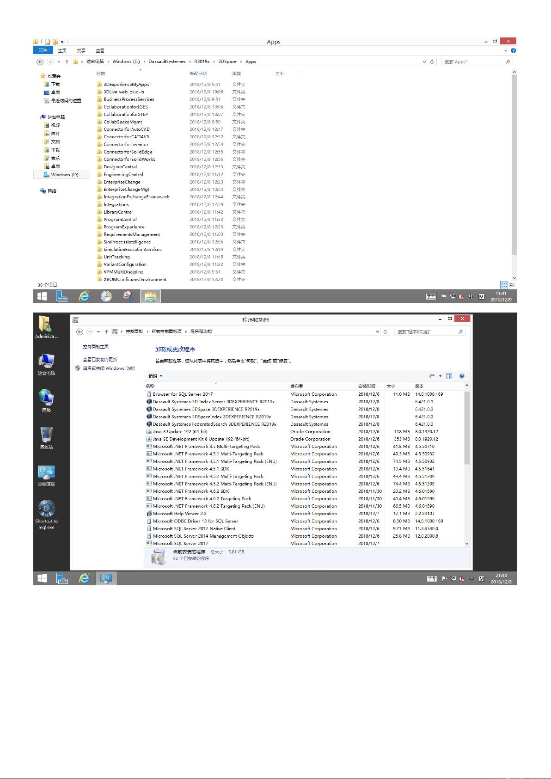Click refresh icon in Programs and Features address bar

[386, 331]
